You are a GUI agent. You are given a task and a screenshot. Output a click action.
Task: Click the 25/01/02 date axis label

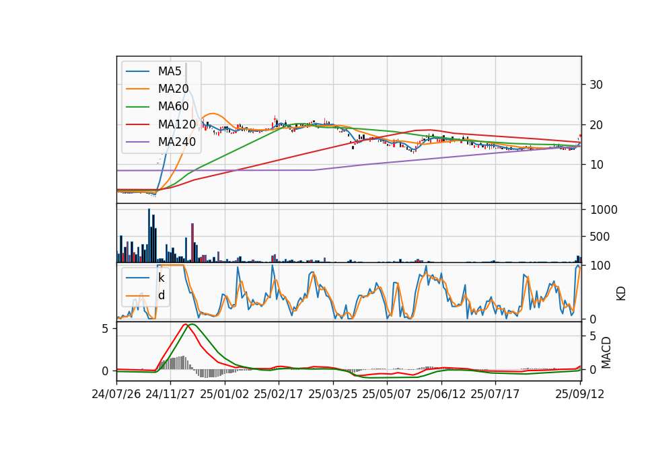[x=225, y=394]
